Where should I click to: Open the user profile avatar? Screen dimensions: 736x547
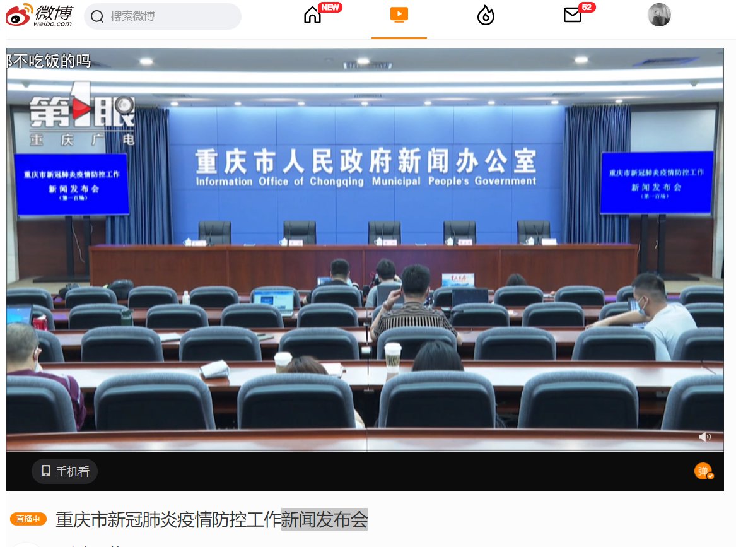659,15
